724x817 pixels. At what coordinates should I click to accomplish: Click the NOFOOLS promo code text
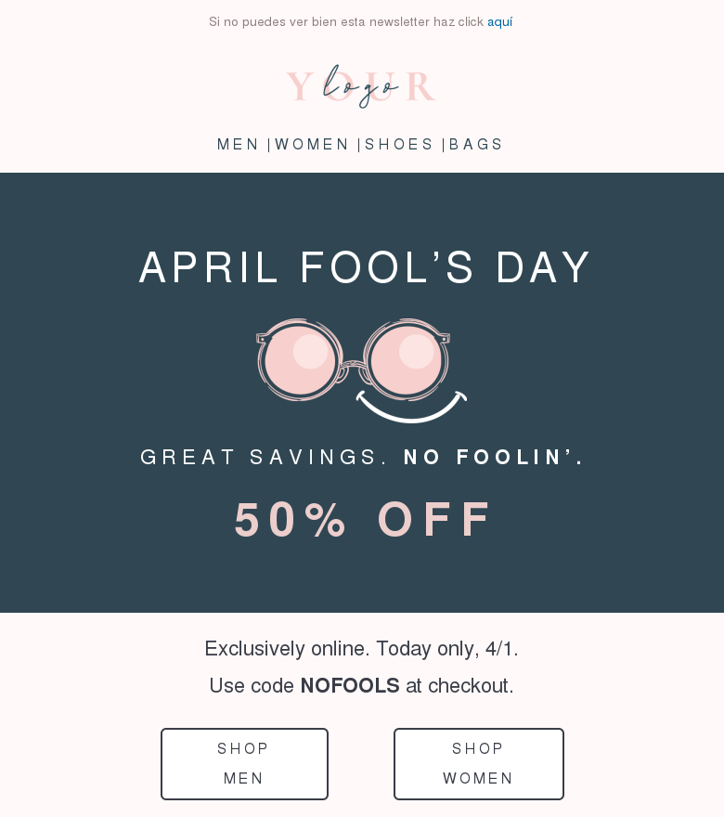[x=350, y=686]
